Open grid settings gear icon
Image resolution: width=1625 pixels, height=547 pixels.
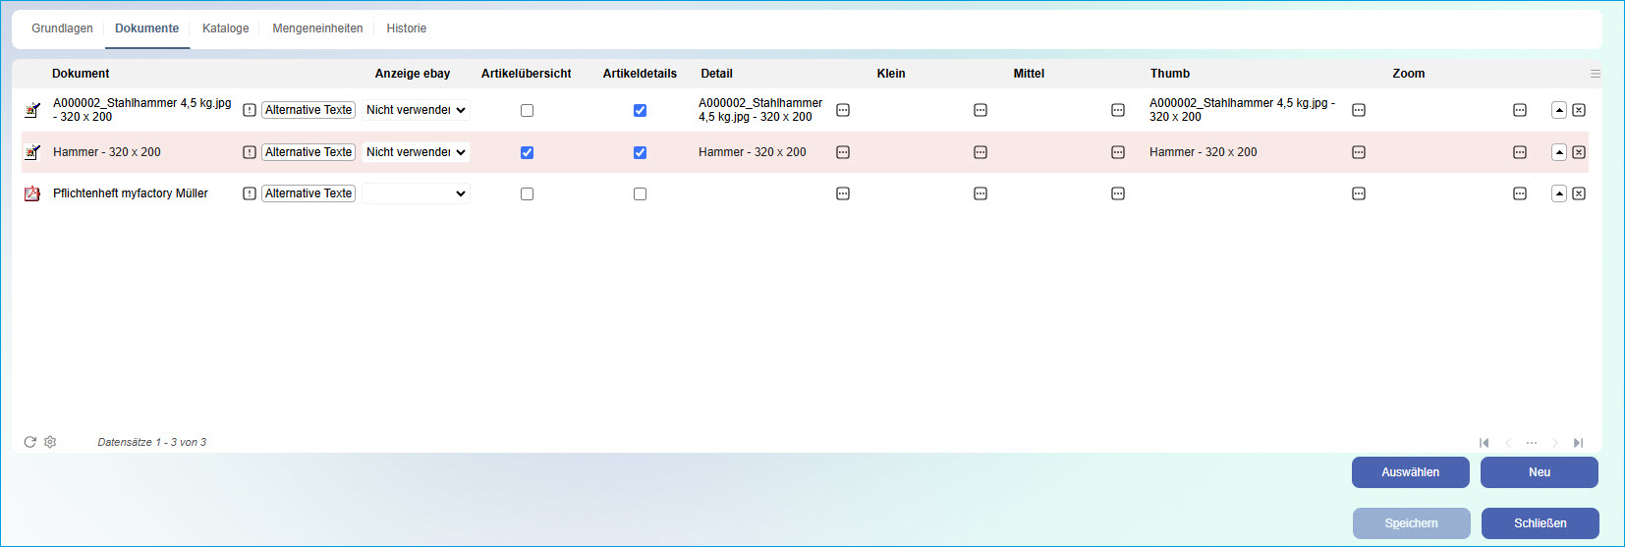pos(50,442)
